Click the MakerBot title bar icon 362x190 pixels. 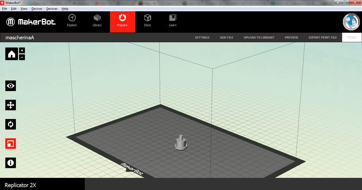(x=2, y=3)
